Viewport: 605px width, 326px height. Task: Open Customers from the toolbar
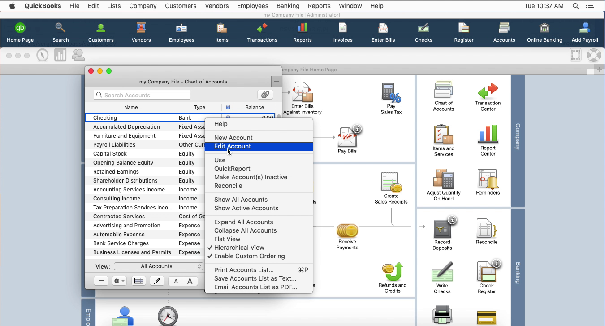pyautogui.click(x=101, y=32)
